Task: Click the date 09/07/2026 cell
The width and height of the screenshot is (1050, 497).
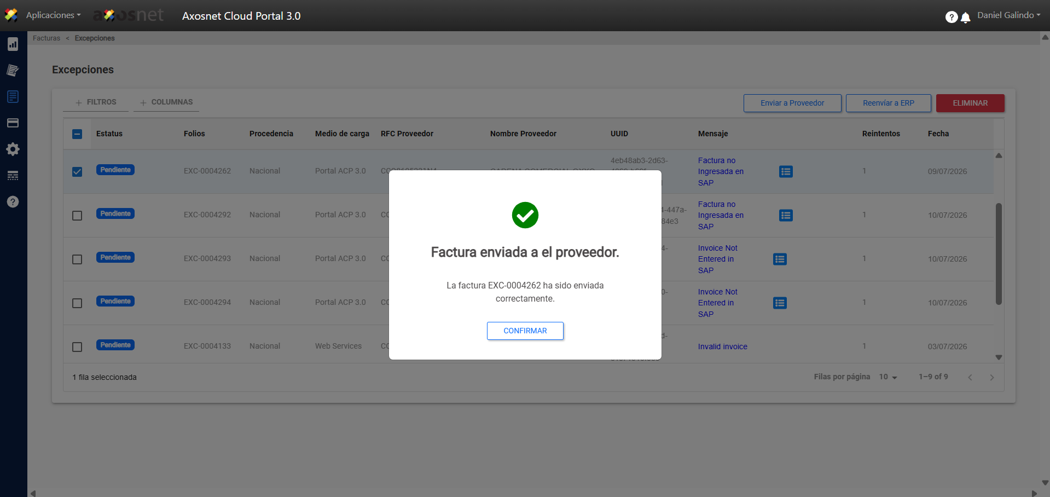Action: tap(947, 171)
